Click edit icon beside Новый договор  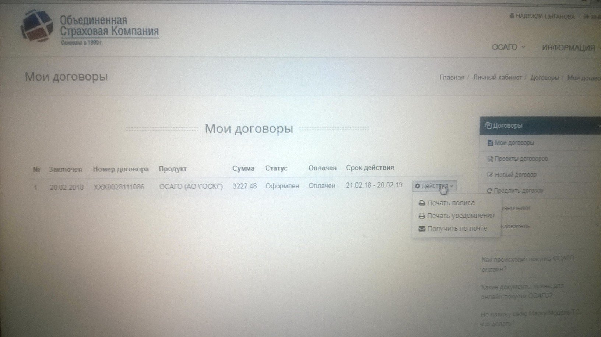click(490, 175)
